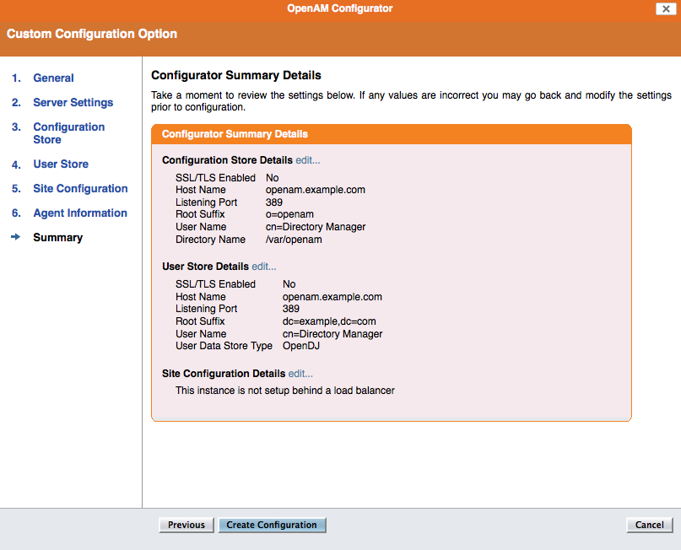
Task: Open Site Configuration step
Action: 80,188
